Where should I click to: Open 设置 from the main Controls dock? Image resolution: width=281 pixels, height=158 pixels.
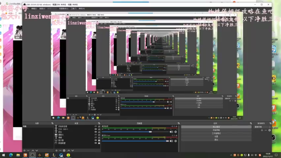[x=216, y=137]
